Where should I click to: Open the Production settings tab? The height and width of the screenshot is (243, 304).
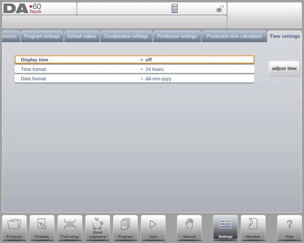click(177, 36)
